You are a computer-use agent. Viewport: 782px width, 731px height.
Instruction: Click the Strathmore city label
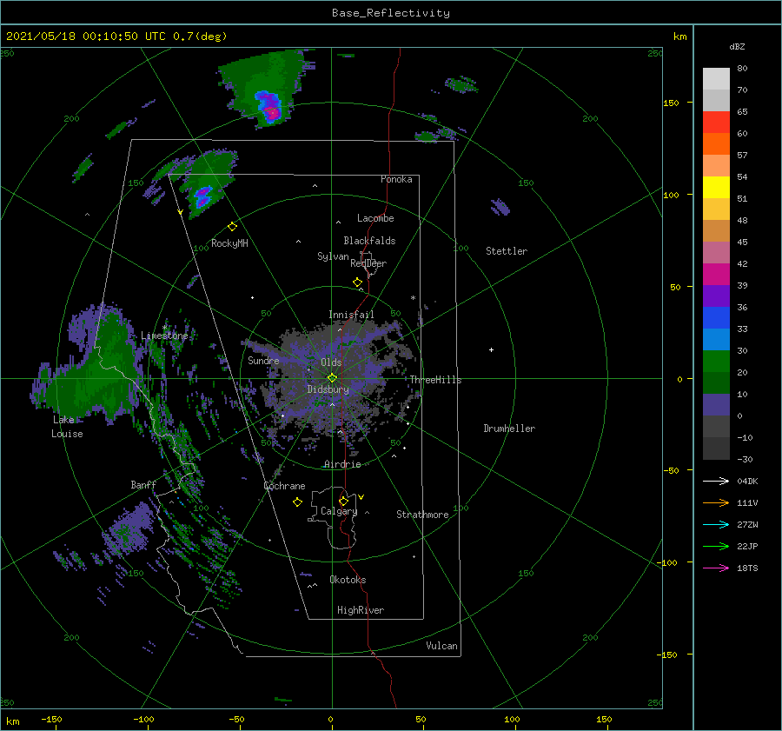(x=422, y=515)
